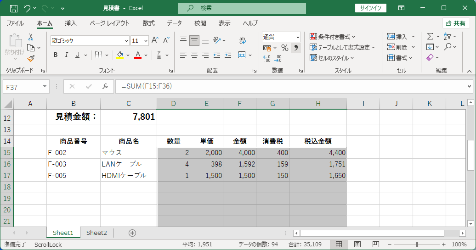Click the ribbon display options icon
476x250 pixels.
pos(401,8)
